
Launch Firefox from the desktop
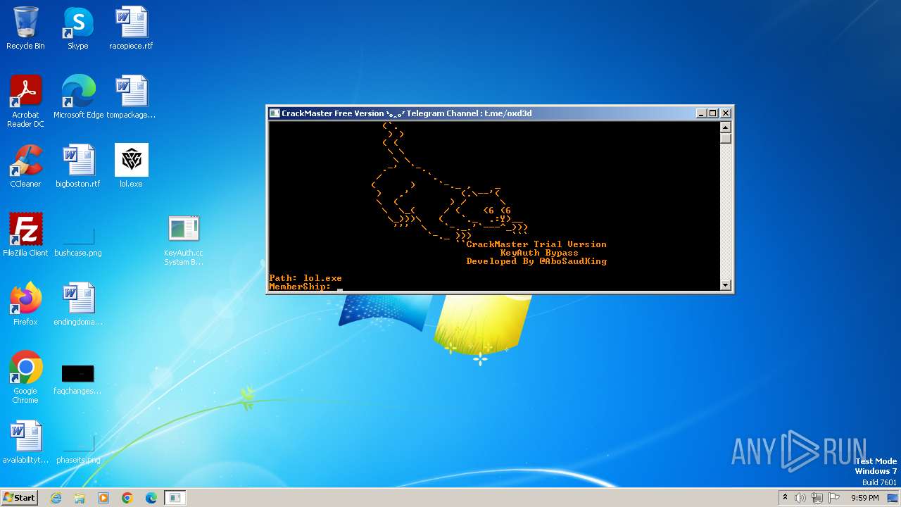(x=25, y=304)
